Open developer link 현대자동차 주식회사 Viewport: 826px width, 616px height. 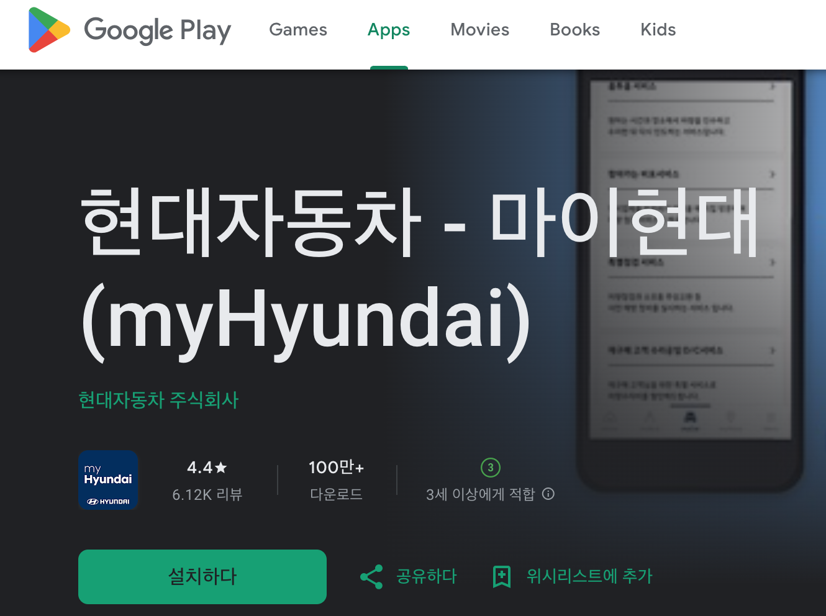[158, 400]
